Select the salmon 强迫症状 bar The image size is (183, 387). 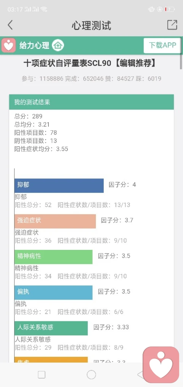tap(55, 222)
